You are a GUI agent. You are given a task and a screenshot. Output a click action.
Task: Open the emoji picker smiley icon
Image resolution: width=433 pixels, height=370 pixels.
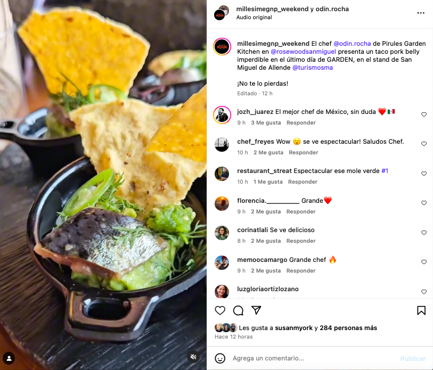pyautogui.click(x=220, y=358)
